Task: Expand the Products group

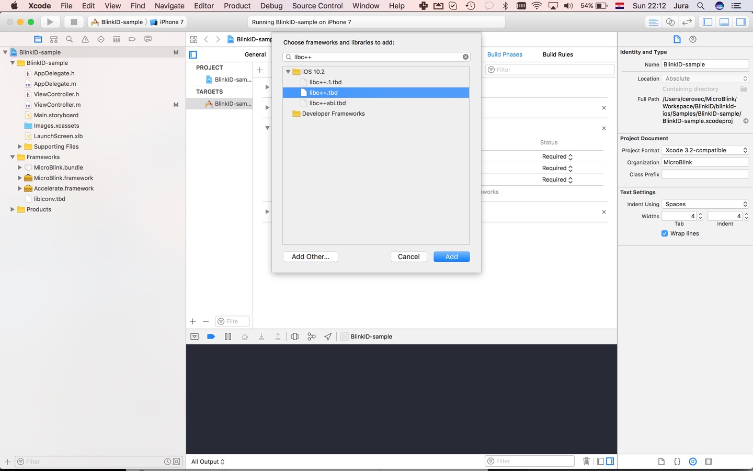Action: click(x=13, y=209)
